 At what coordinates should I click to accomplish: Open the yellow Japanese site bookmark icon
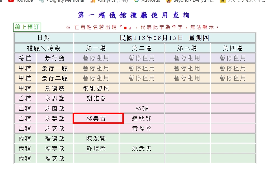click(x=223, y=1)
